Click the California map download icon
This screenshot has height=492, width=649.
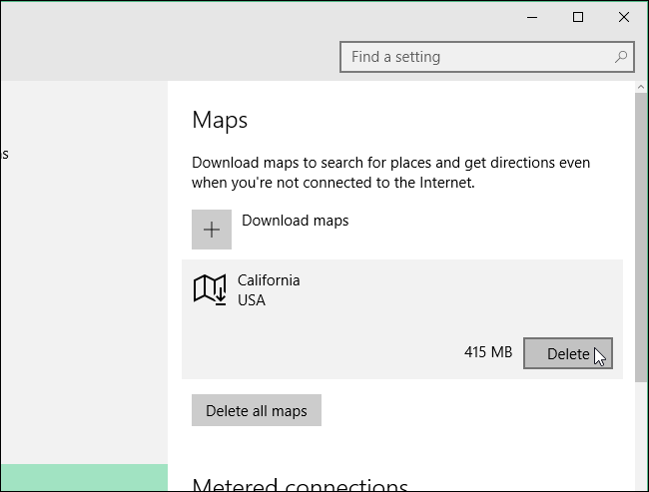point(210,289)
